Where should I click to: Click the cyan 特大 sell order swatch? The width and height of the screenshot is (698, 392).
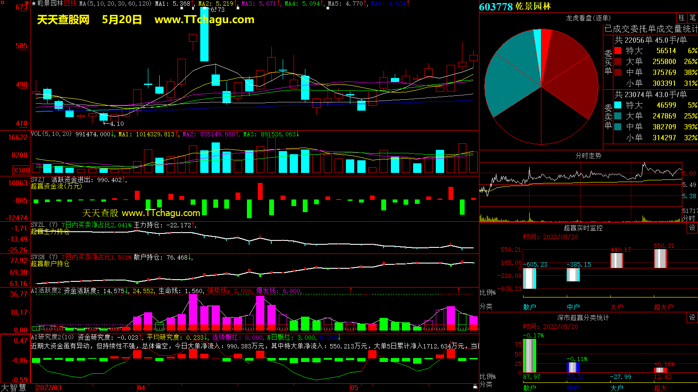click(x=618, y=105)
